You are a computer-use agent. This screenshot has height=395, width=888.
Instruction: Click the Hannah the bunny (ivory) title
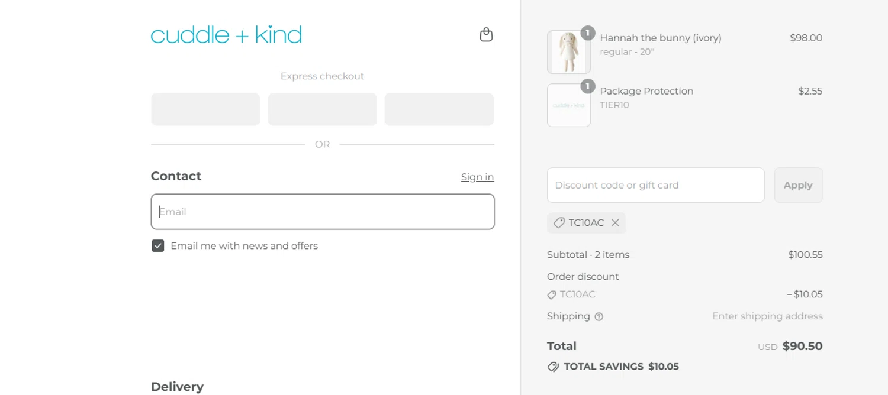tap(661, 38)
